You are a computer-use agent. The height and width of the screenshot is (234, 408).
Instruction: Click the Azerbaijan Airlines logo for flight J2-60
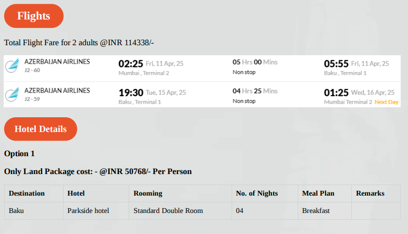point(12,66)
